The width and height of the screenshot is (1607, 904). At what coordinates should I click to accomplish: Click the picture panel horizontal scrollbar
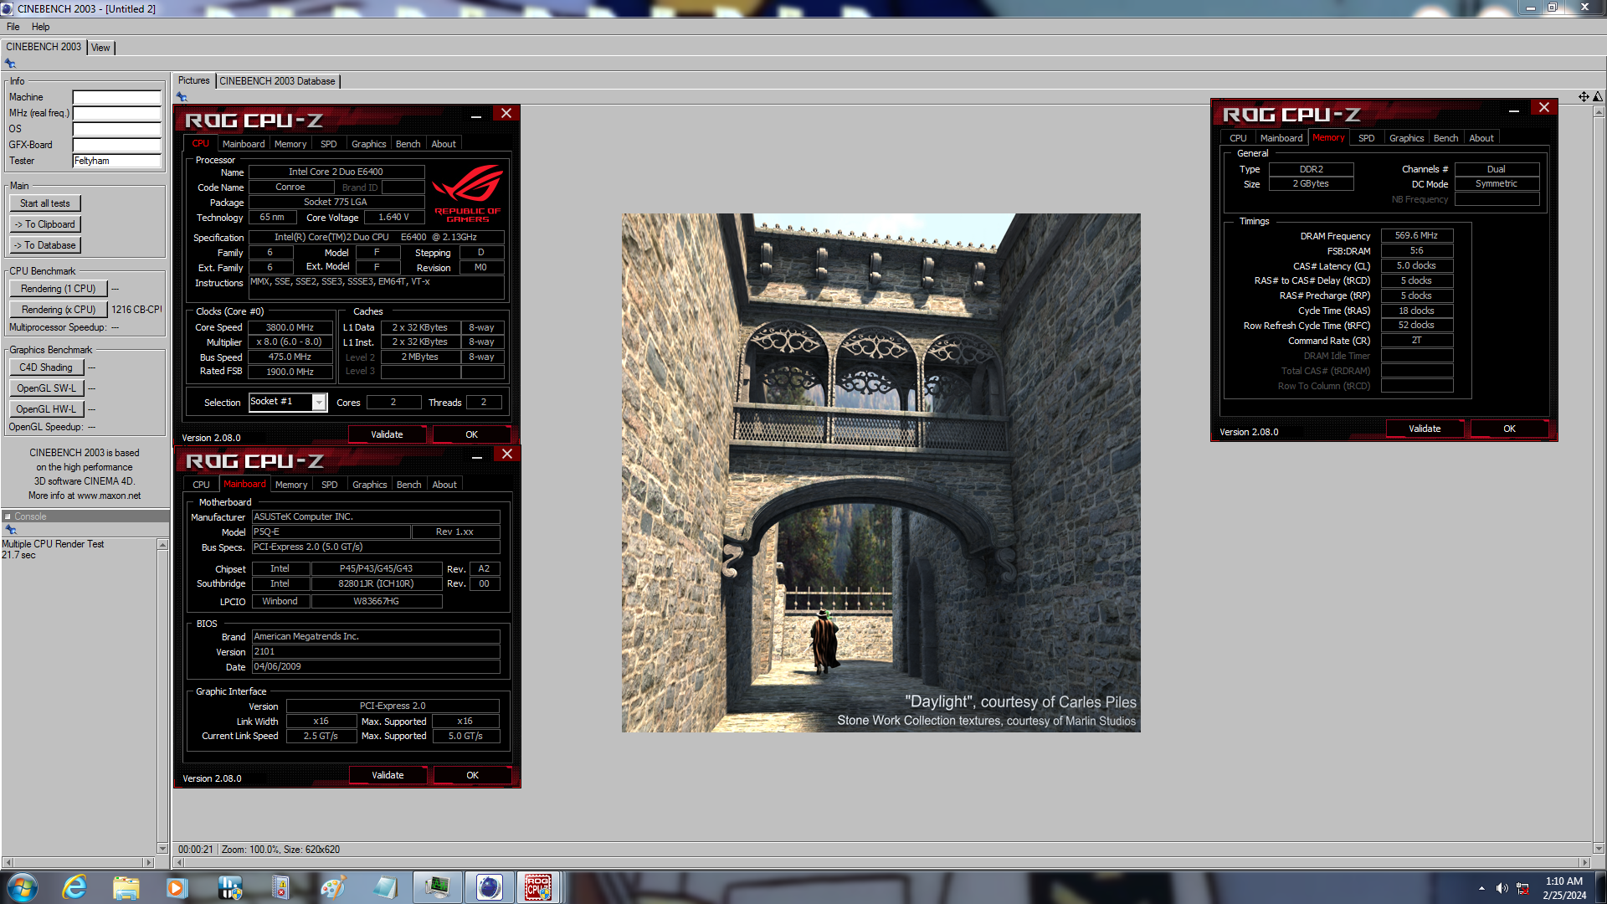click(881, 862)
